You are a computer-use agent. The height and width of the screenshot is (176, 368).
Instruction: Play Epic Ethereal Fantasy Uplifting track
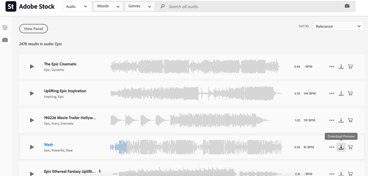pos(32,174)
